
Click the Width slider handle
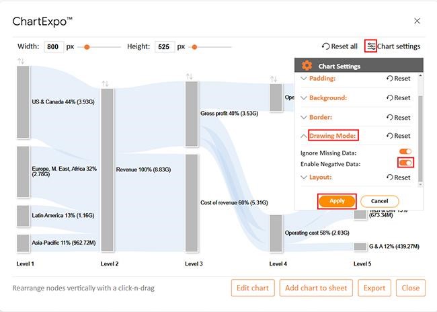click(x=86, y=47)
